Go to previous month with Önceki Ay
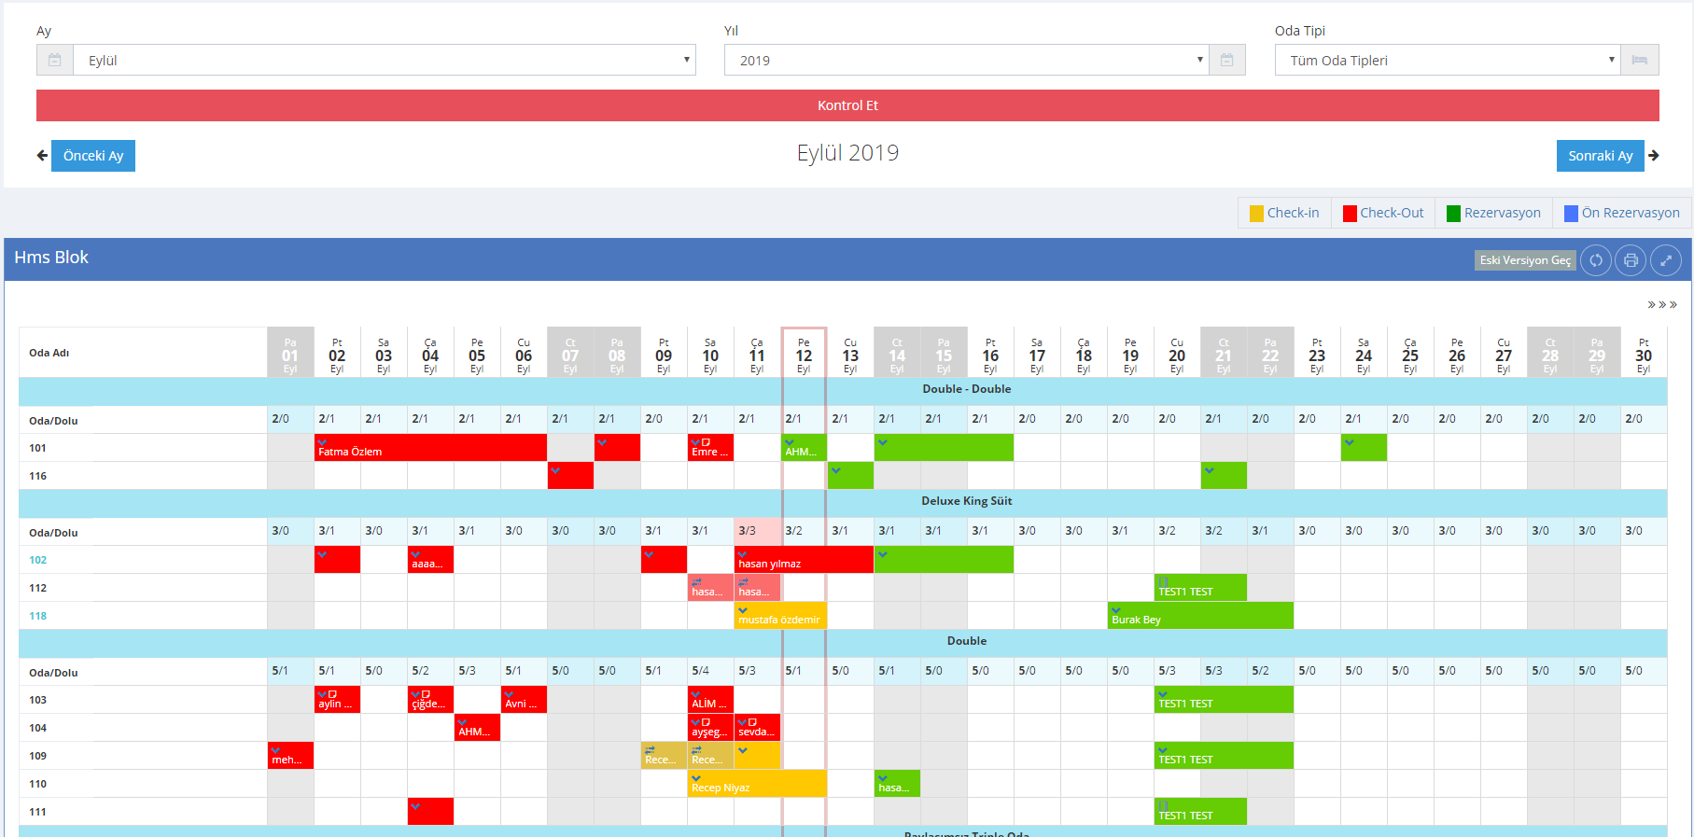The height and width of the screenshot is (837, 1694). pyautogui.click(x=93, y=156)
